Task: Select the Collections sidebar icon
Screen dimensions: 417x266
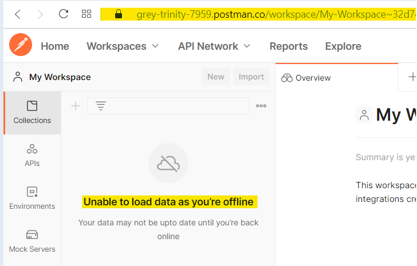Action: click(x=32, y=113)
